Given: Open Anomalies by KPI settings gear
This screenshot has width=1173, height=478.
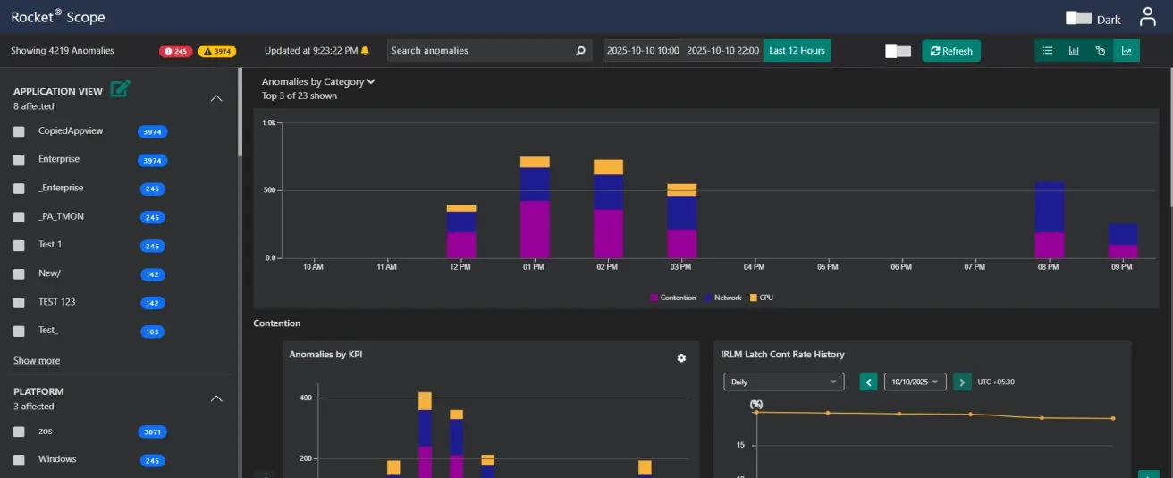Looking at the screenshot, I should 681,358.
